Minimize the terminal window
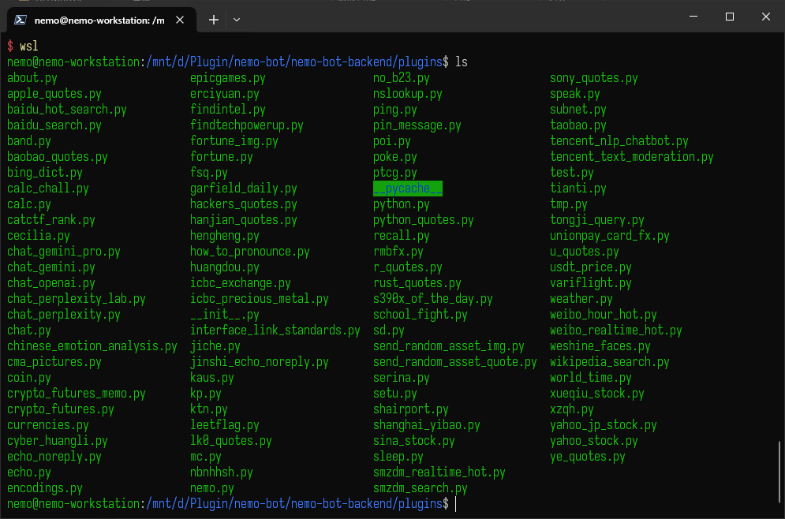 (692, 17)
